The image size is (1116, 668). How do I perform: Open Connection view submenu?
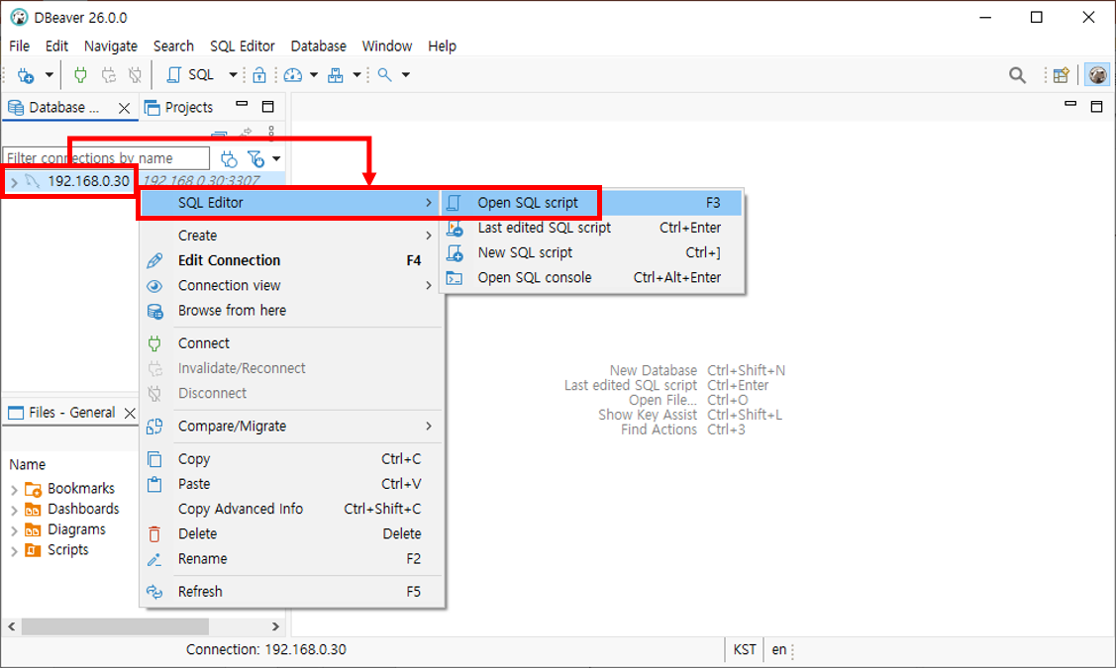(x=291, y=285)
